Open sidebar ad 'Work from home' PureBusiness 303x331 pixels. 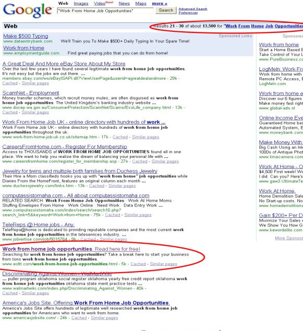tap(279, 45)
